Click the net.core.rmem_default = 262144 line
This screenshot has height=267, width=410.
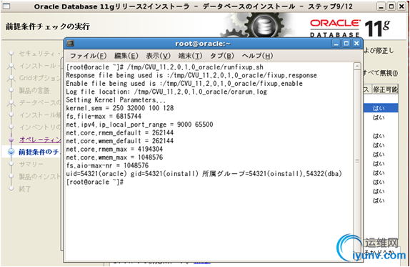pyautogui.click(x=120, y=132)
